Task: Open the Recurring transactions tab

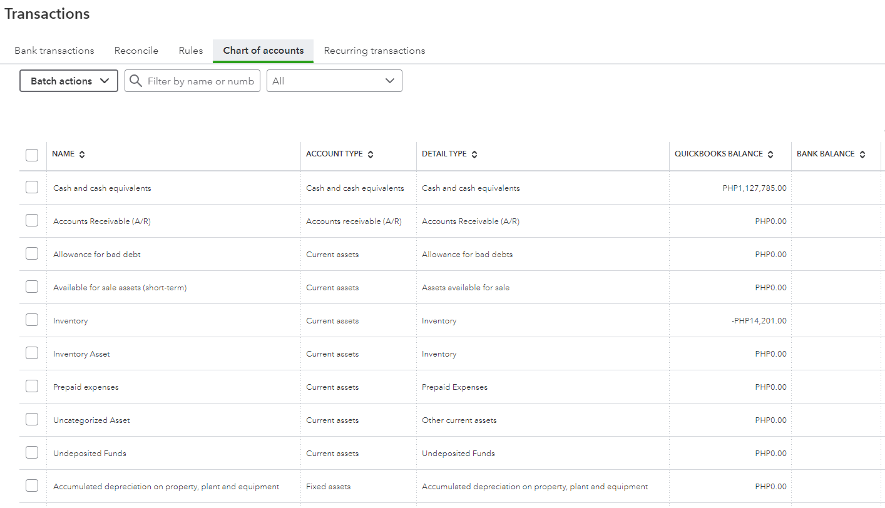Action: 374,51
